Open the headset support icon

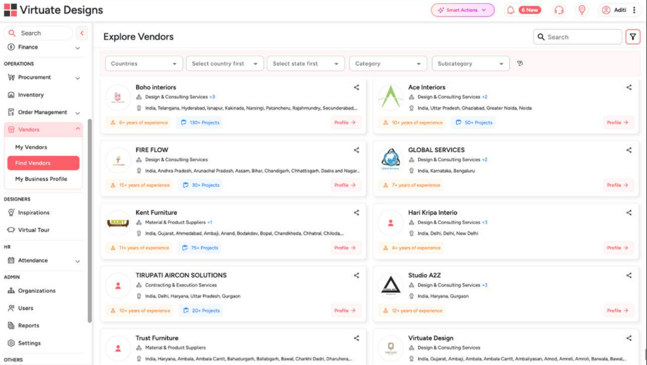click(x=559, y=10)
